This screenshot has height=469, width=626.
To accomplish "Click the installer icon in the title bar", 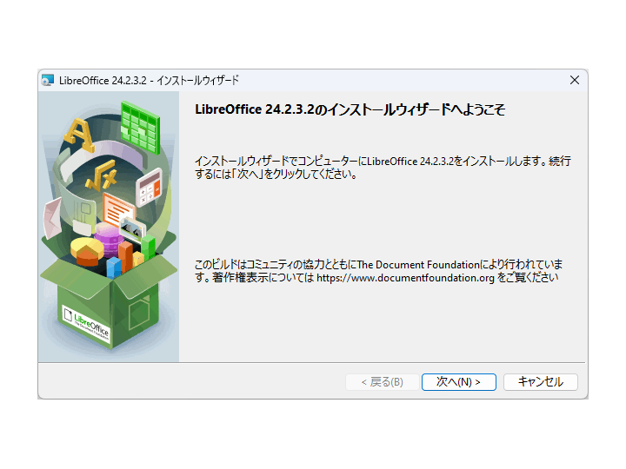I will 48,80.
